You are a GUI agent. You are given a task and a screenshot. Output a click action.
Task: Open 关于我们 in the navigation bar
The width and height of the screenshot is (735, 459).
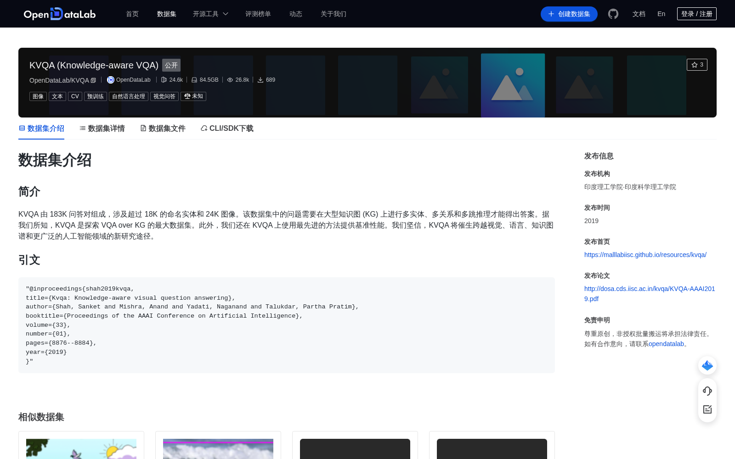(334, 14)
